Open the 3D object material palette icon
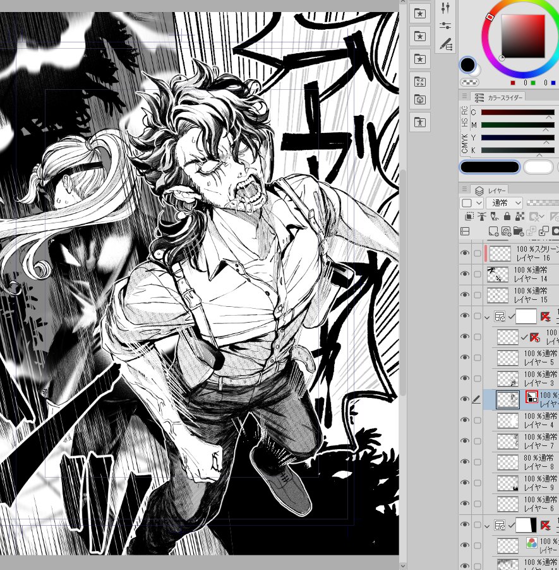559x570 pixels. click(420, 99)
